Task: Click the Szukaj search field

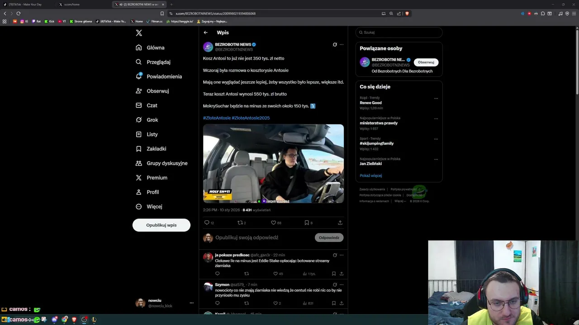Action: pyautogui.click(x=399, y=32)
